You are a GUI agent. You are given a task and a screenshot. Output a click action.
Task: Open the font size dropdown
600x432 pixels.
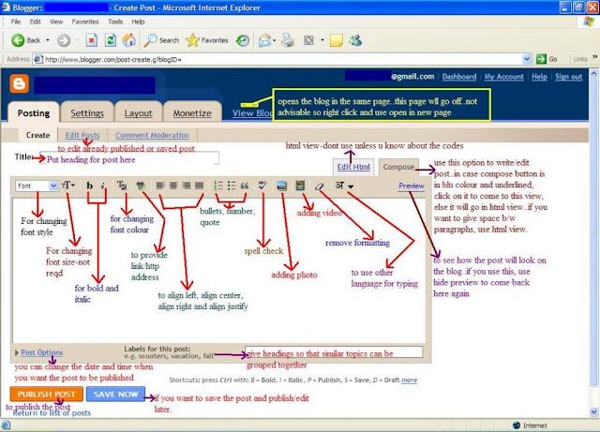tap(68, 186)
